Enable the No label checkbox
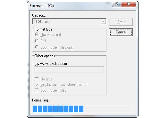The width and height of the screenshot is (160, 118). coord(37,79)
